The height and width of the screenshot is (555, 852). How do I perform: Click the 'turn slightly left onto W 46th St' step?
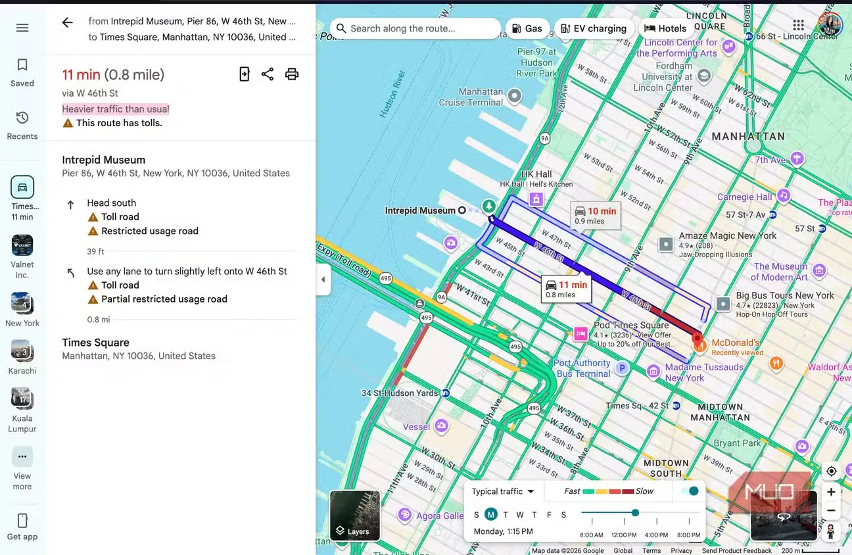click(x=187, y=271)
